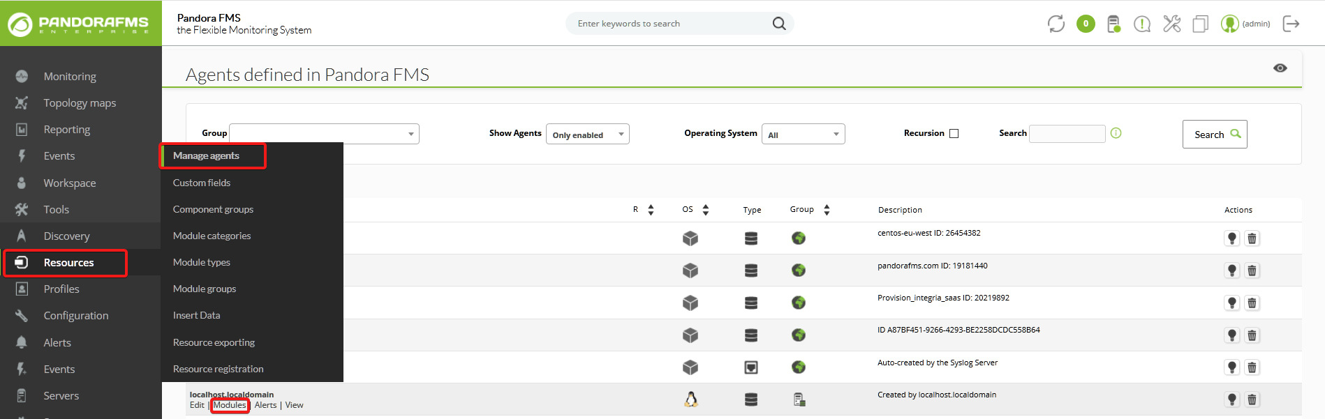Screen dimensions: 1325x419
Task: Open Module types submenu entry
Action: [201, 262]
